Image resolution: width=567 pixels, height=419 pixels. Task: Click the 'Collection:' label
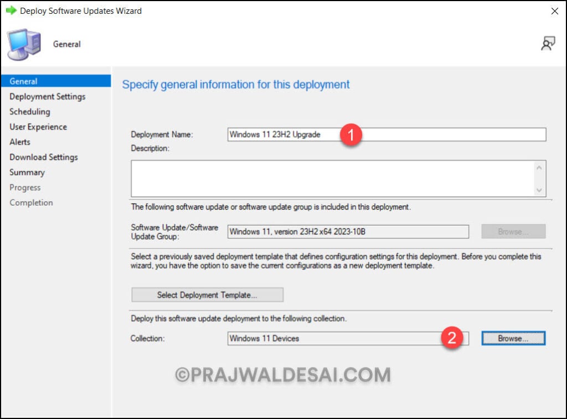tap(147, 338)
